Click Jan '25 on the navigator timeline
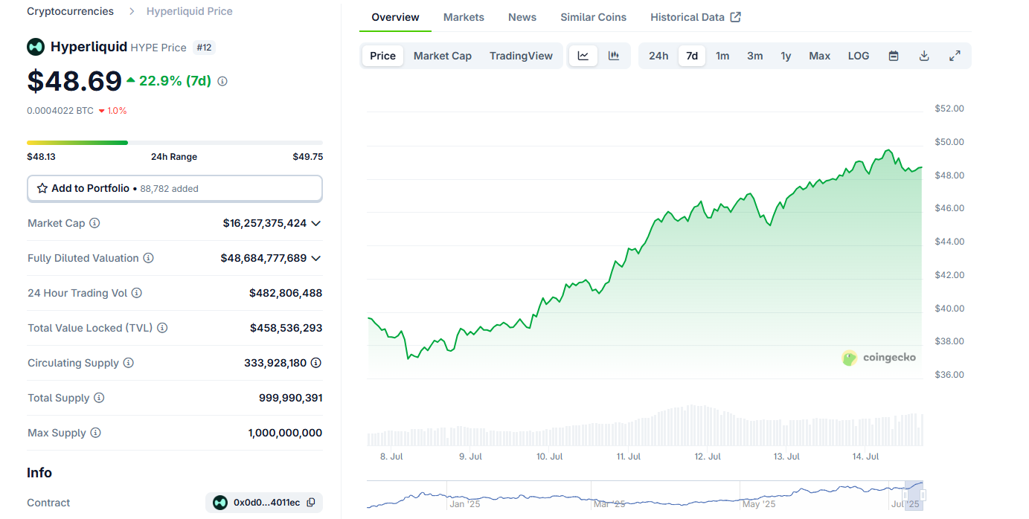 point(466,504)
